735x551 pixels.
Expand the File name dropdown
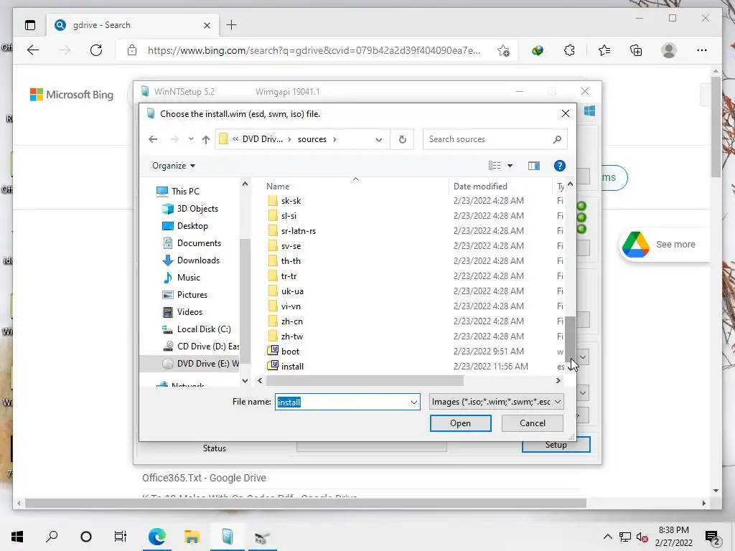tap(414, 402)
